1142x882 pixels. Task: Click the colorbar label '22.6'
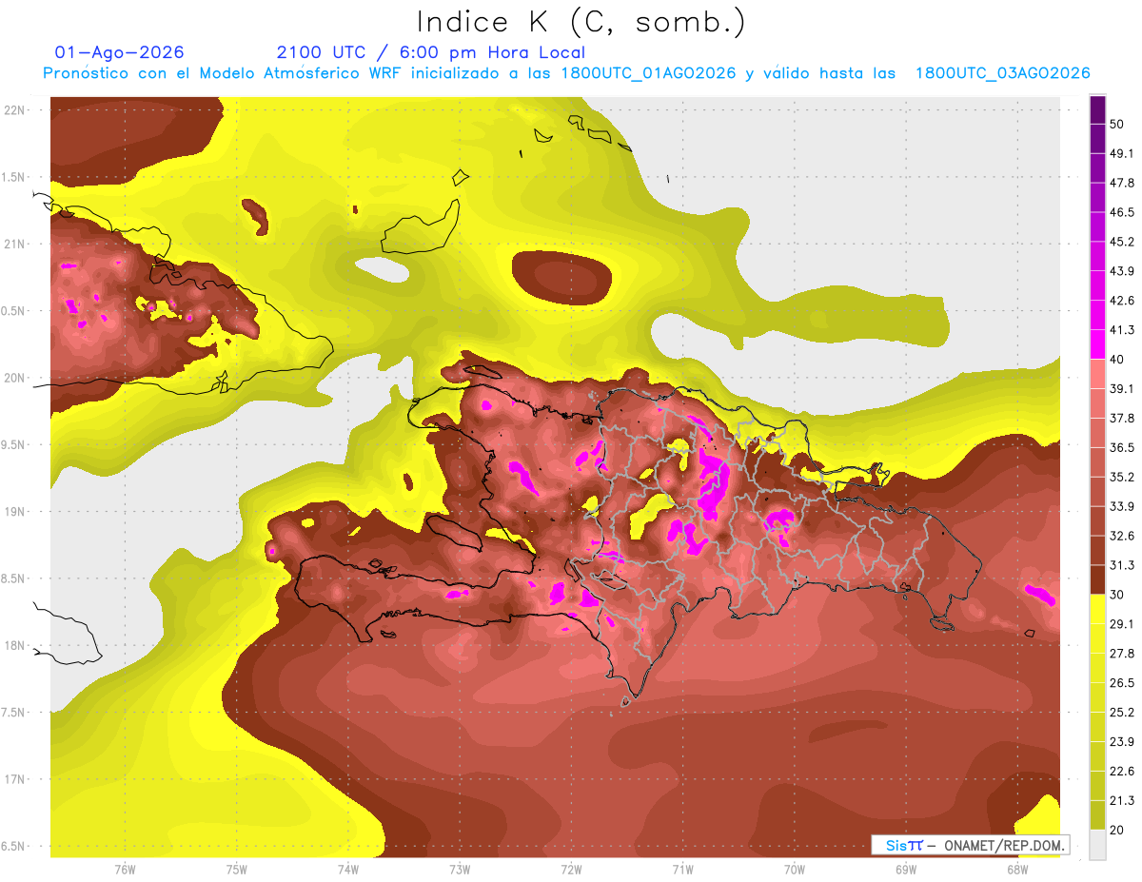pos(1122,772)
